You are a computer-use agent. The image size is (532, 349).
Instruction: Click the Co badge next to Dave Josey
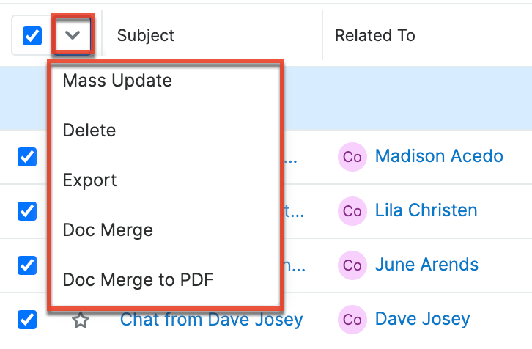(352, 320)
